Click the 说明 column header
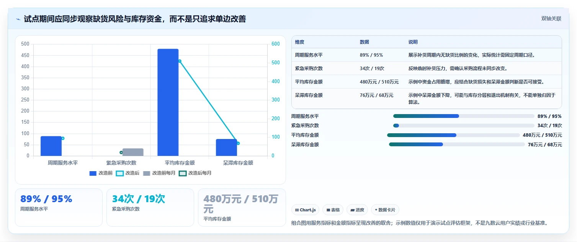 pos(413,42)
